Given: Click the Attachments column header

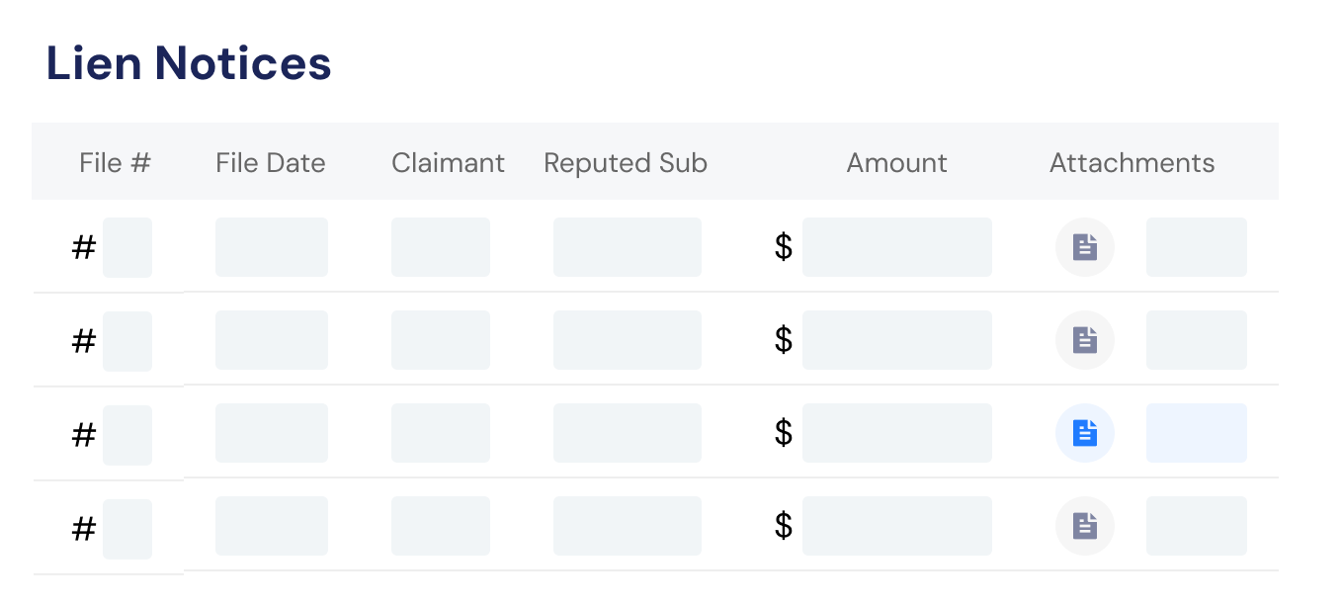Looking at the screenshot, I should 1132,163.
